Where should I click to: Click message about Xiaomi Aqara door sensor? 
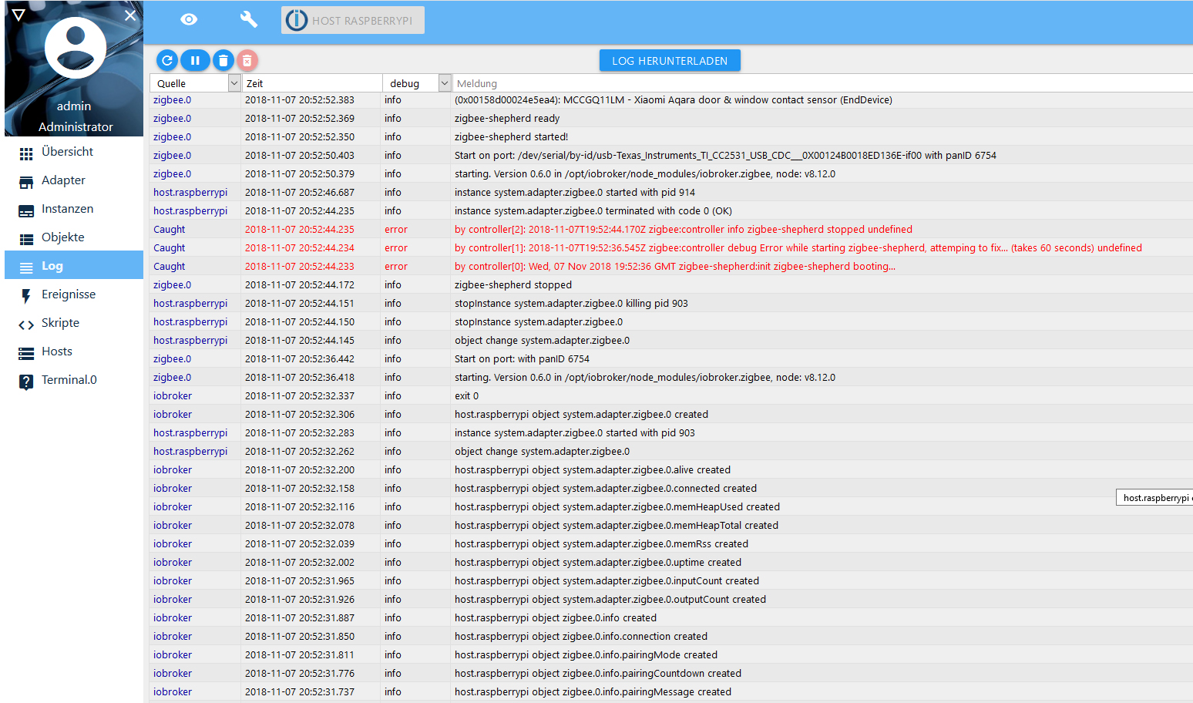point(674,99)
